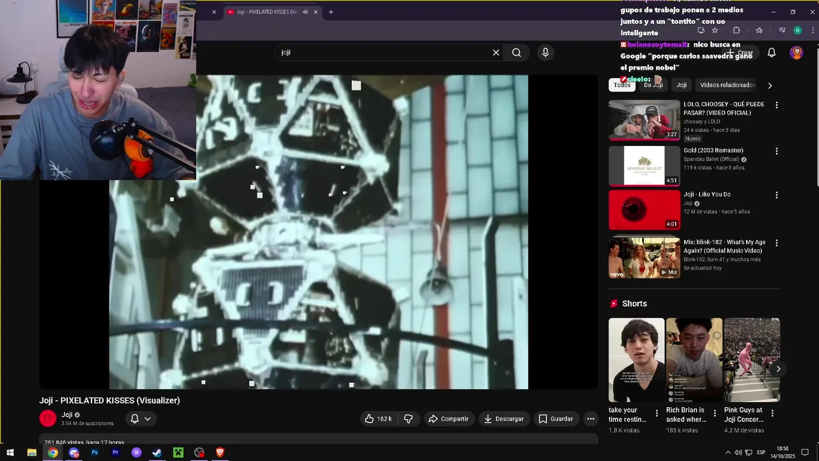
Task: Show hidden system tray icons chevron
Action: pyautogui.click(x=728, y=453)
